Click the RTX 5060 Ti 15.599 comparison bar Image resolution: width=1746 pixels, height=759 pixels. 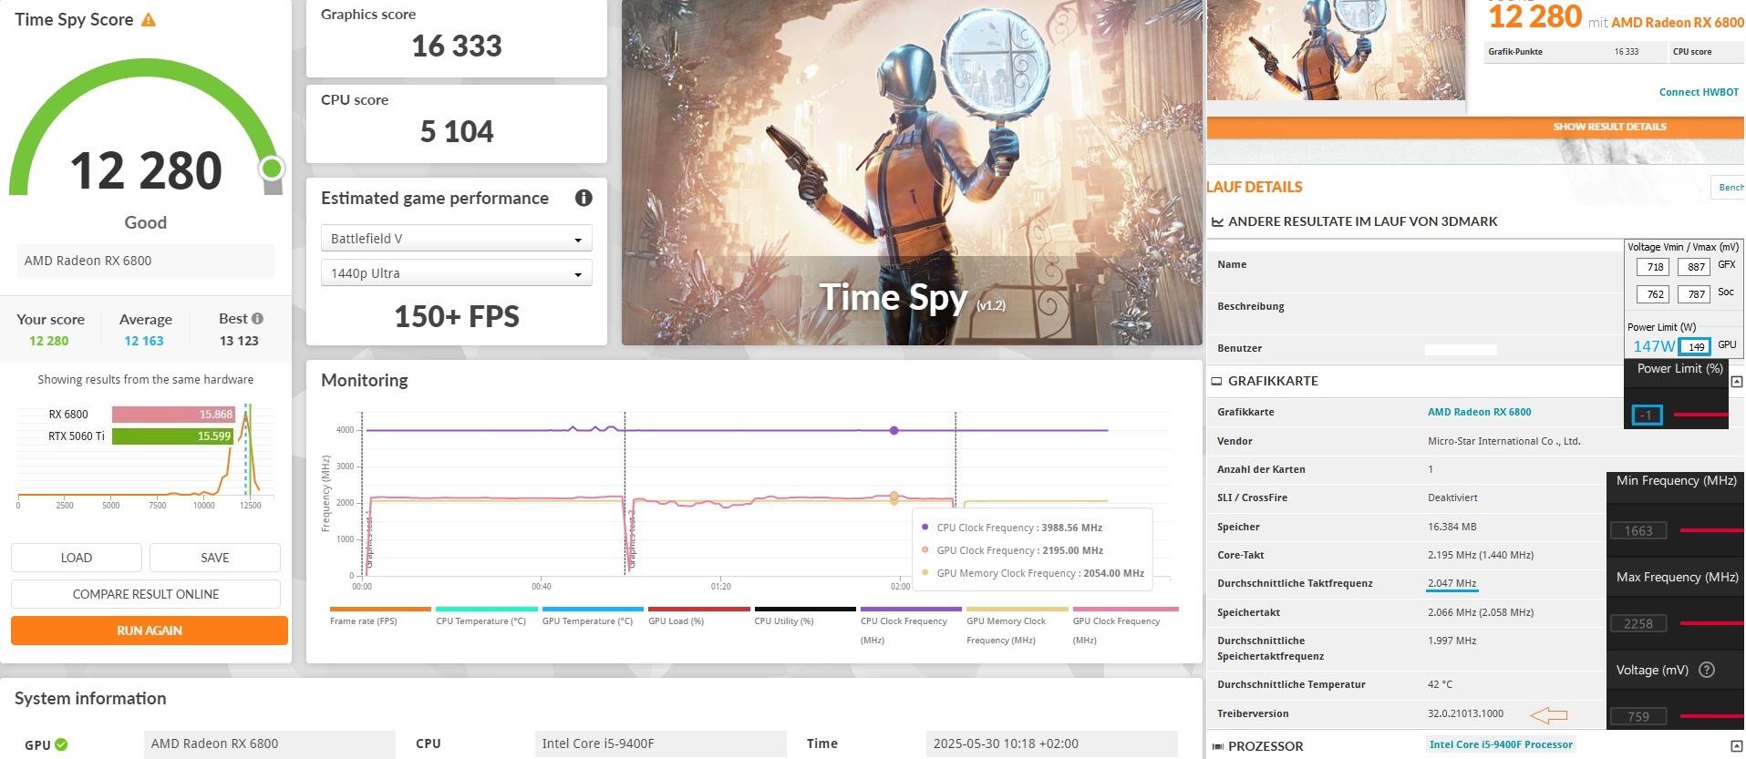pyautogui.click(x=172, y=436)
